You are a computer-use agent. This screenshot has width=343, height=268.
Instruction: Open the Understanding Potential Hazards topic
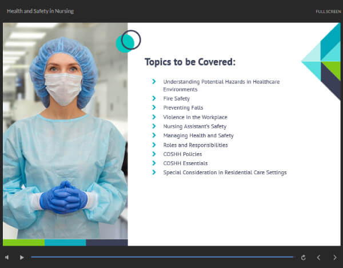click(221, 86)
